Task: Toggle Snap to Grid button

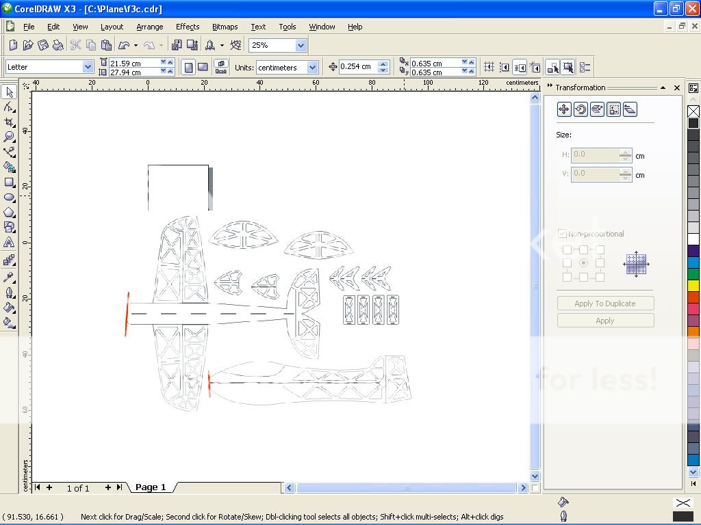Action: pos(489,67)
